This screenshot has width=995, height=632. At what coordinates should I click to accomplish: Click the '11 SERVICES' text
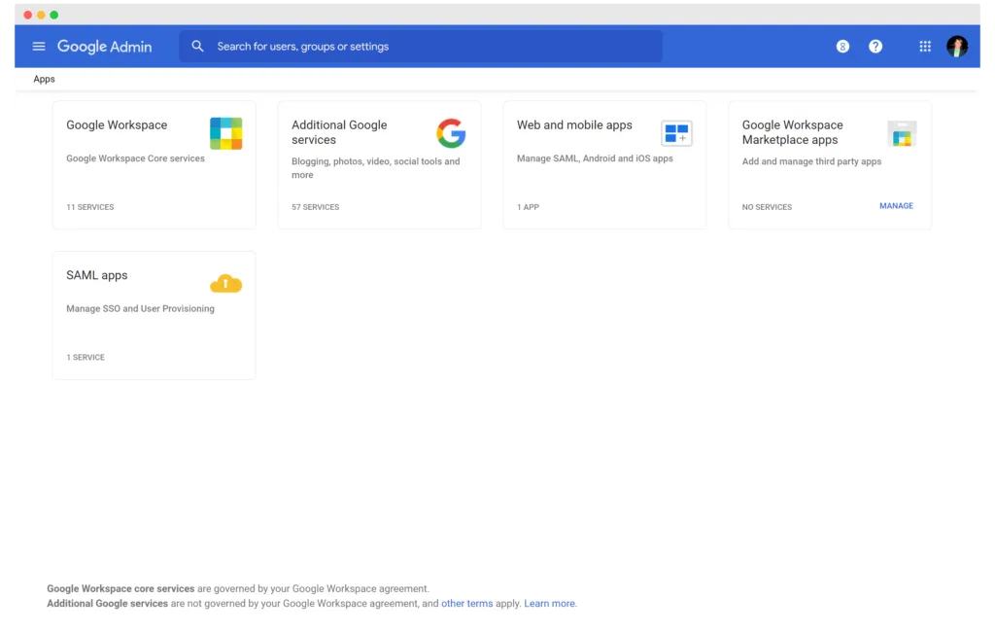click(90, 207)
